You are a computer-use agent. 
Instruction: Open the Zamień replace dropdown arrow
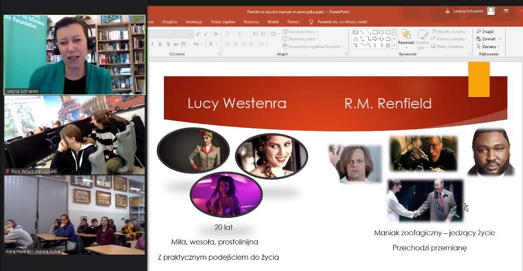(500, 39)
